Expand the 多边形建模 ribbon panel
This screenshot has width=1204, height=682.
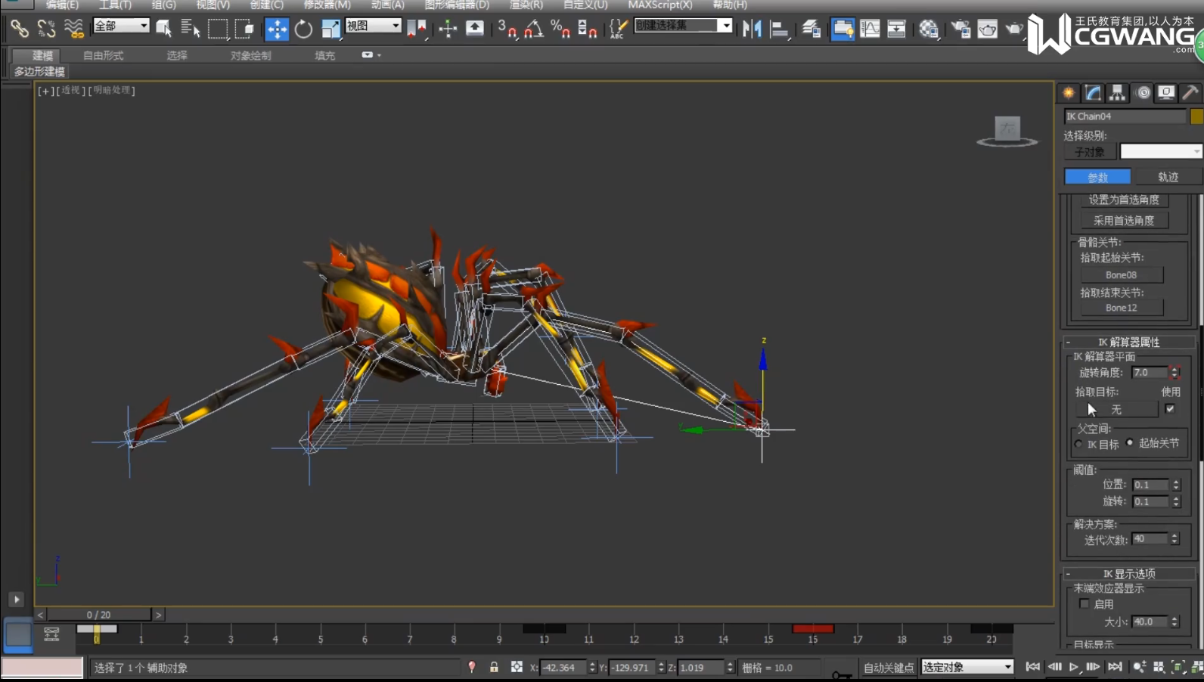[39, 71]
